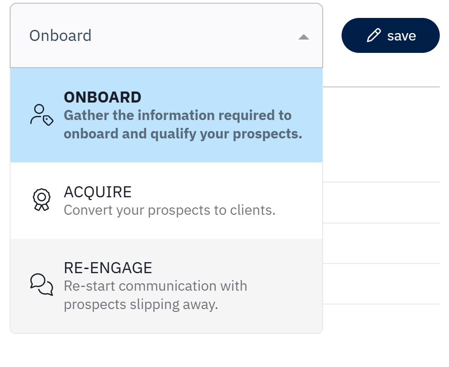This screenshot has height=367, width=449.
Task: Choose the ACQUIRE option title
Action: (98, 192)
